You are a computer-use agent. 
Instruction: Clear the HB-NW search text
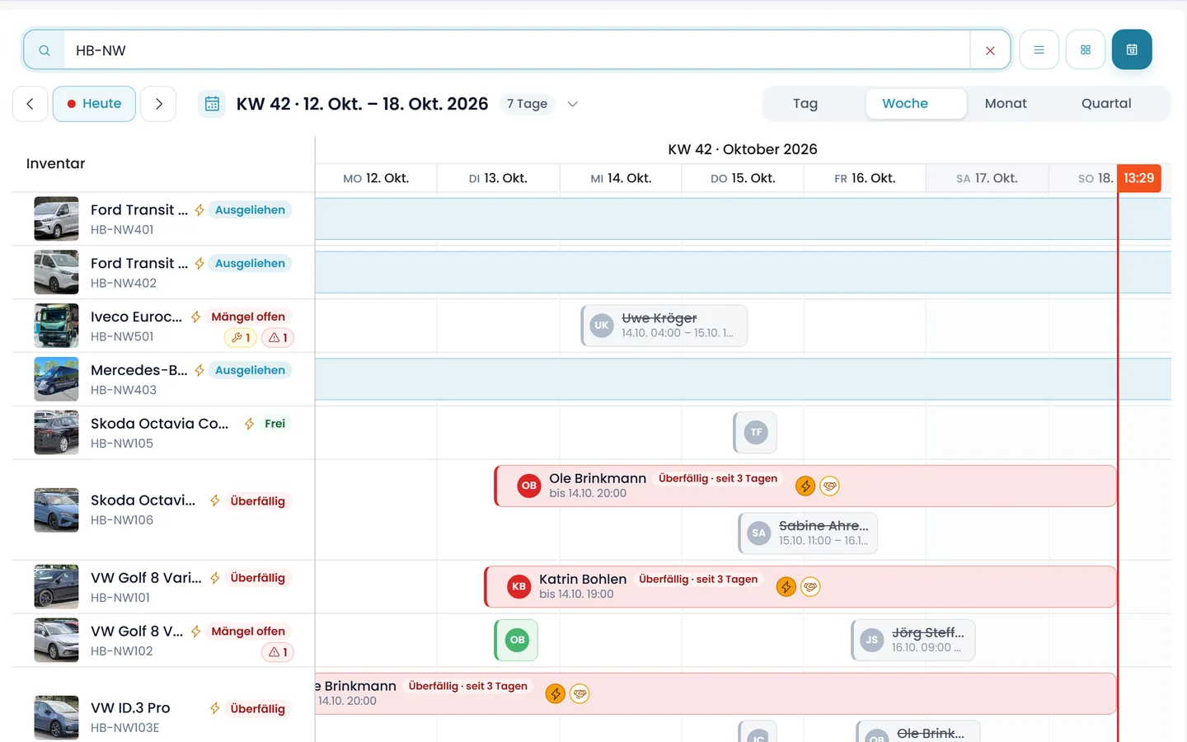990,50
